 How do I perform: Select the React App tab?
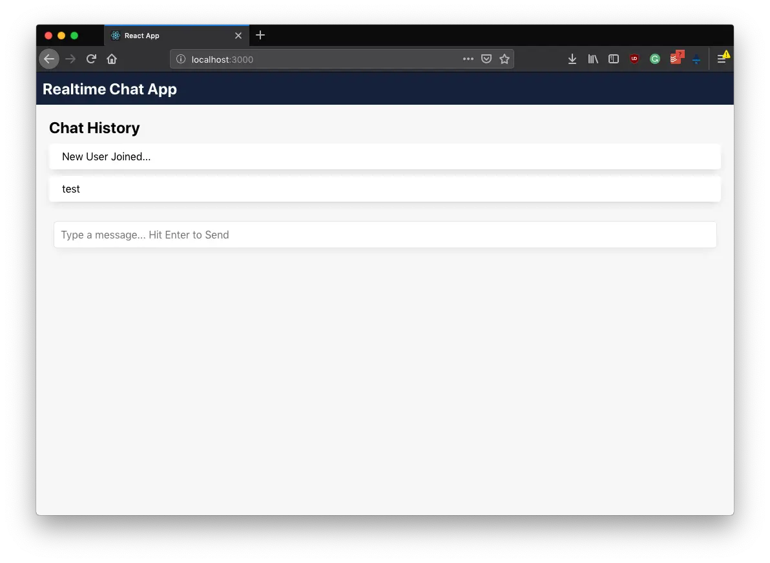click(176, 36)
